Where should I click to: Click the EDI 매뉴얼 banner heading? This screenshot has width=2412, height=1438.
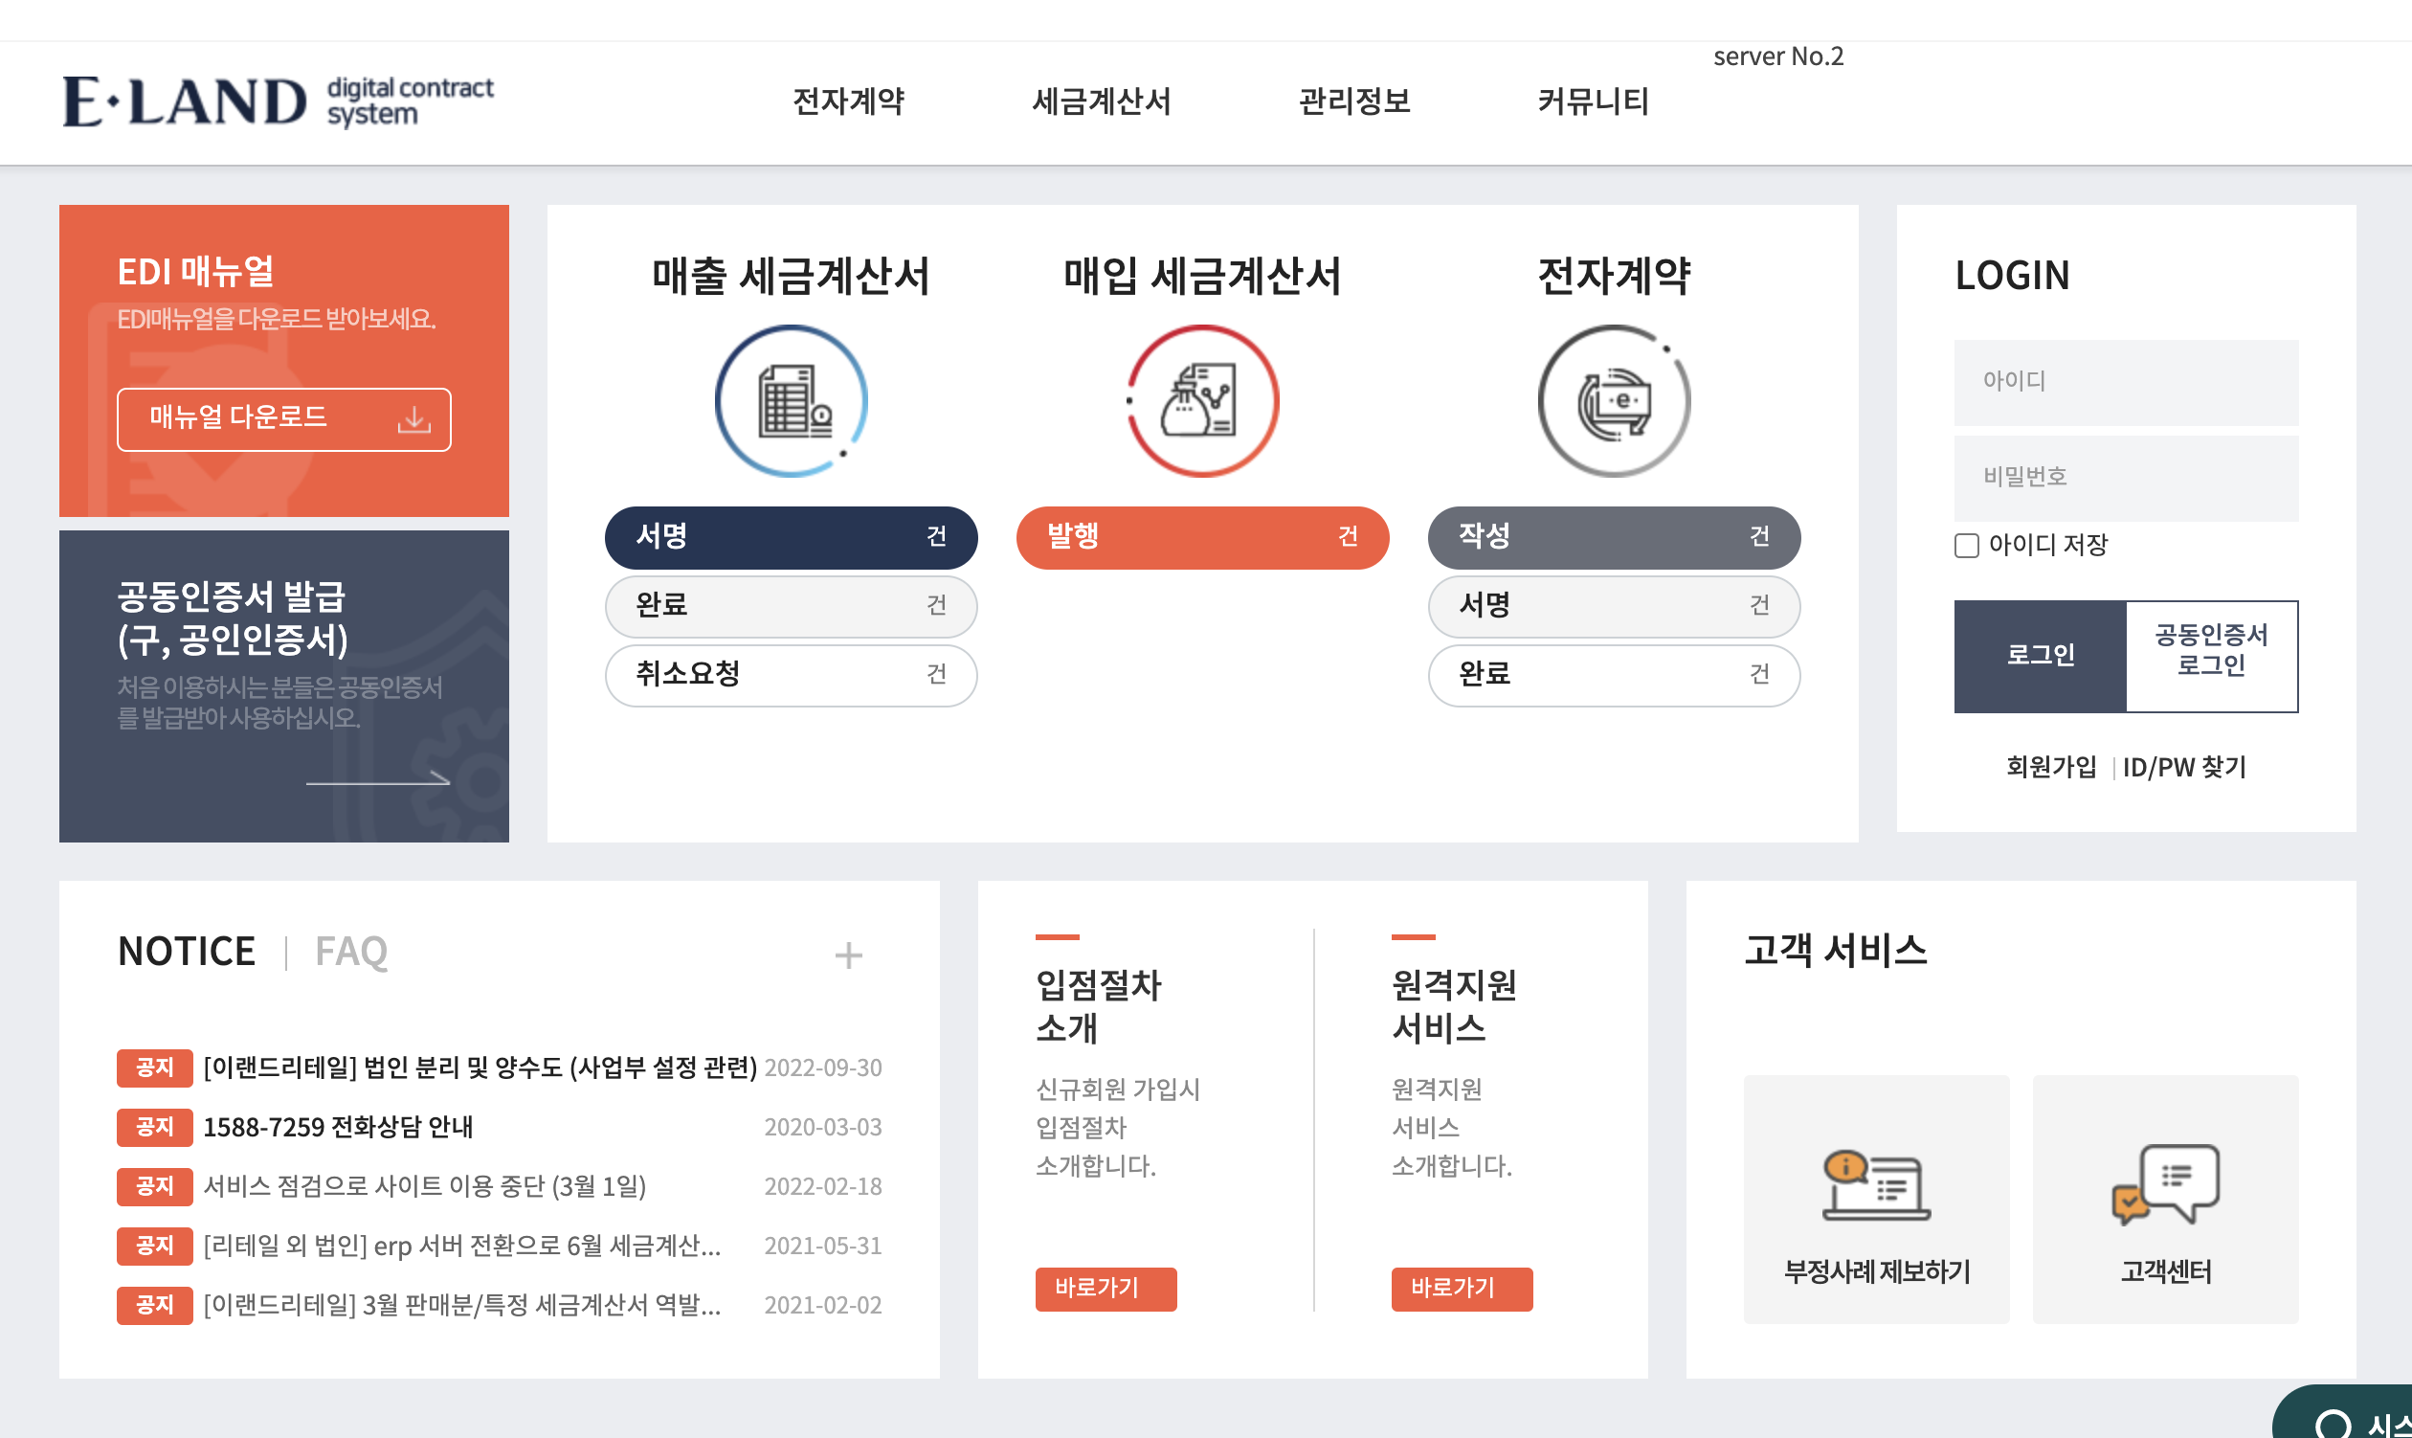195,272
